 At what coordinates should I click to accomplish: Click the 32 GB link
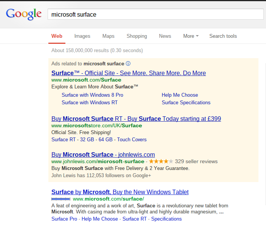pyautogui.click(x=87, y=139)
